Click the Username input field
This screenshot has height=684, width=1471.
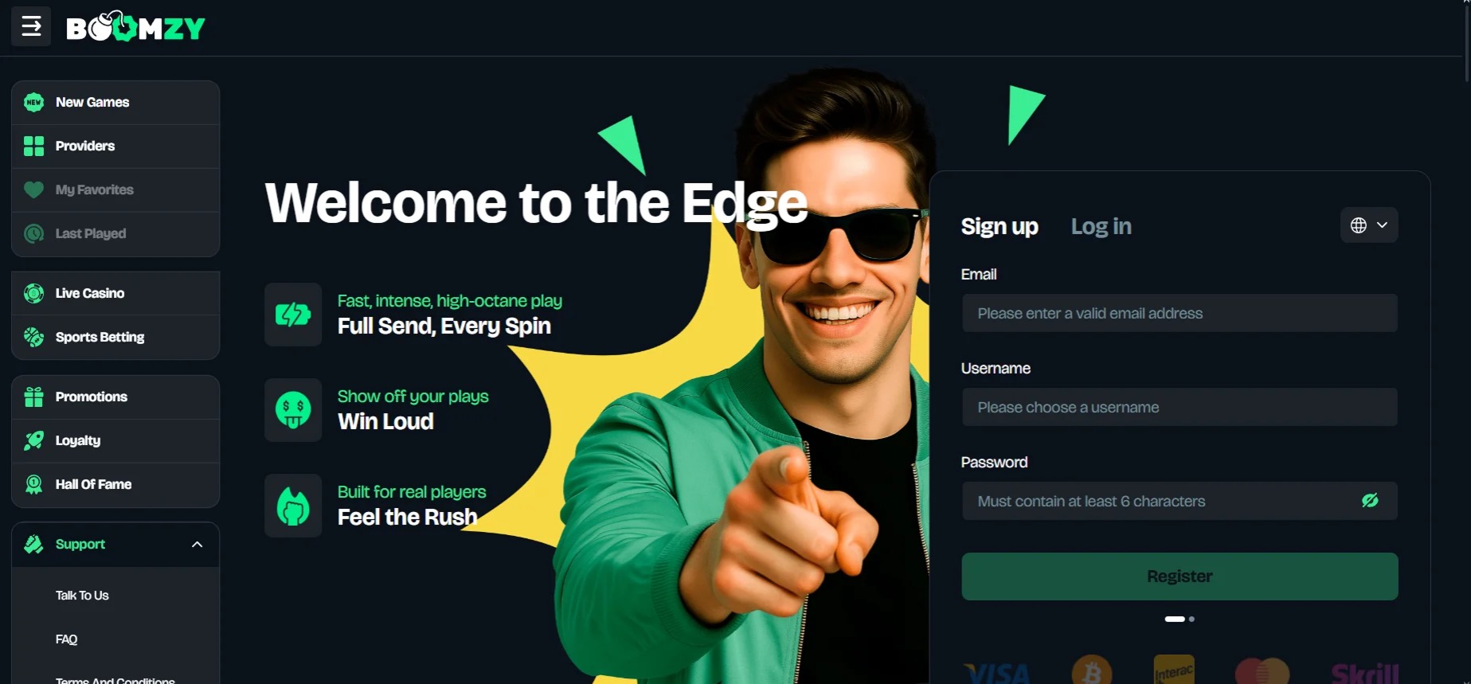pyautogui.click(x=1180, y=407)
